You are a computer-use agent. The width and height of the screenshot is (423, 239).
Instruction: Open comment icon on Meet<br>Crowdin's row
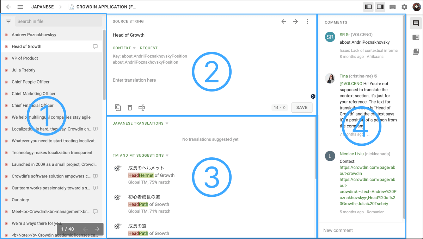(95, 212)
